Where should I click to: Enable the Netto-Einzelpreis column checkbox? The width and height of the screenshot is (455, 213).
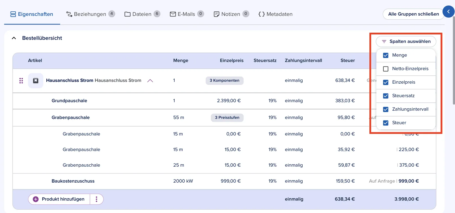tap(386, 69)
